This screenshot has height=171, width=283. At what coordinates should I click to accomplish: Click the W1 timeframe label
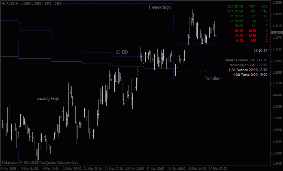pos(254,11)
